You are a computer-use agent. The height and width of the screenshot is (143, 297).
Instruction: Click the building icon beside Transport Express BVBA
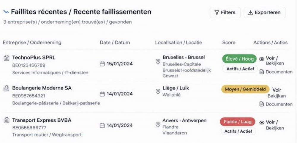pos(6,121)
